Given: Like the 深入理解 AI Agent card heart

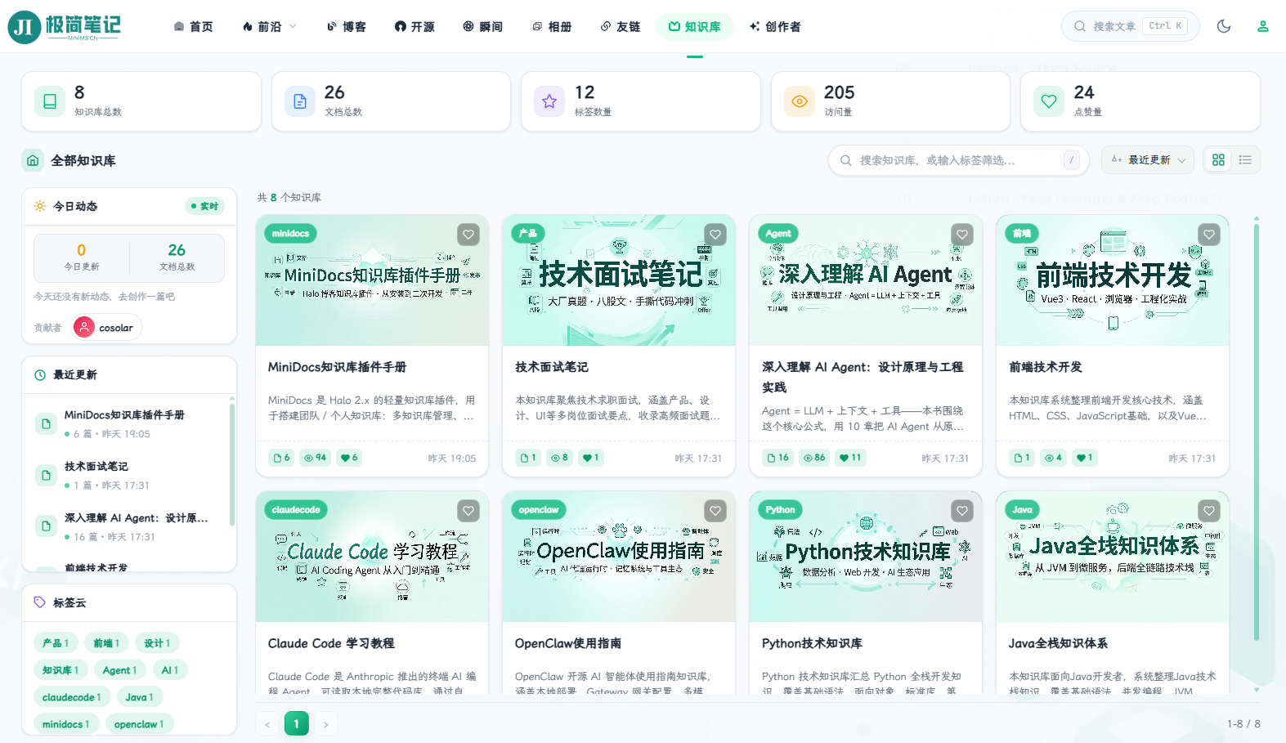Looking at the screenshot, I should 962,235.
